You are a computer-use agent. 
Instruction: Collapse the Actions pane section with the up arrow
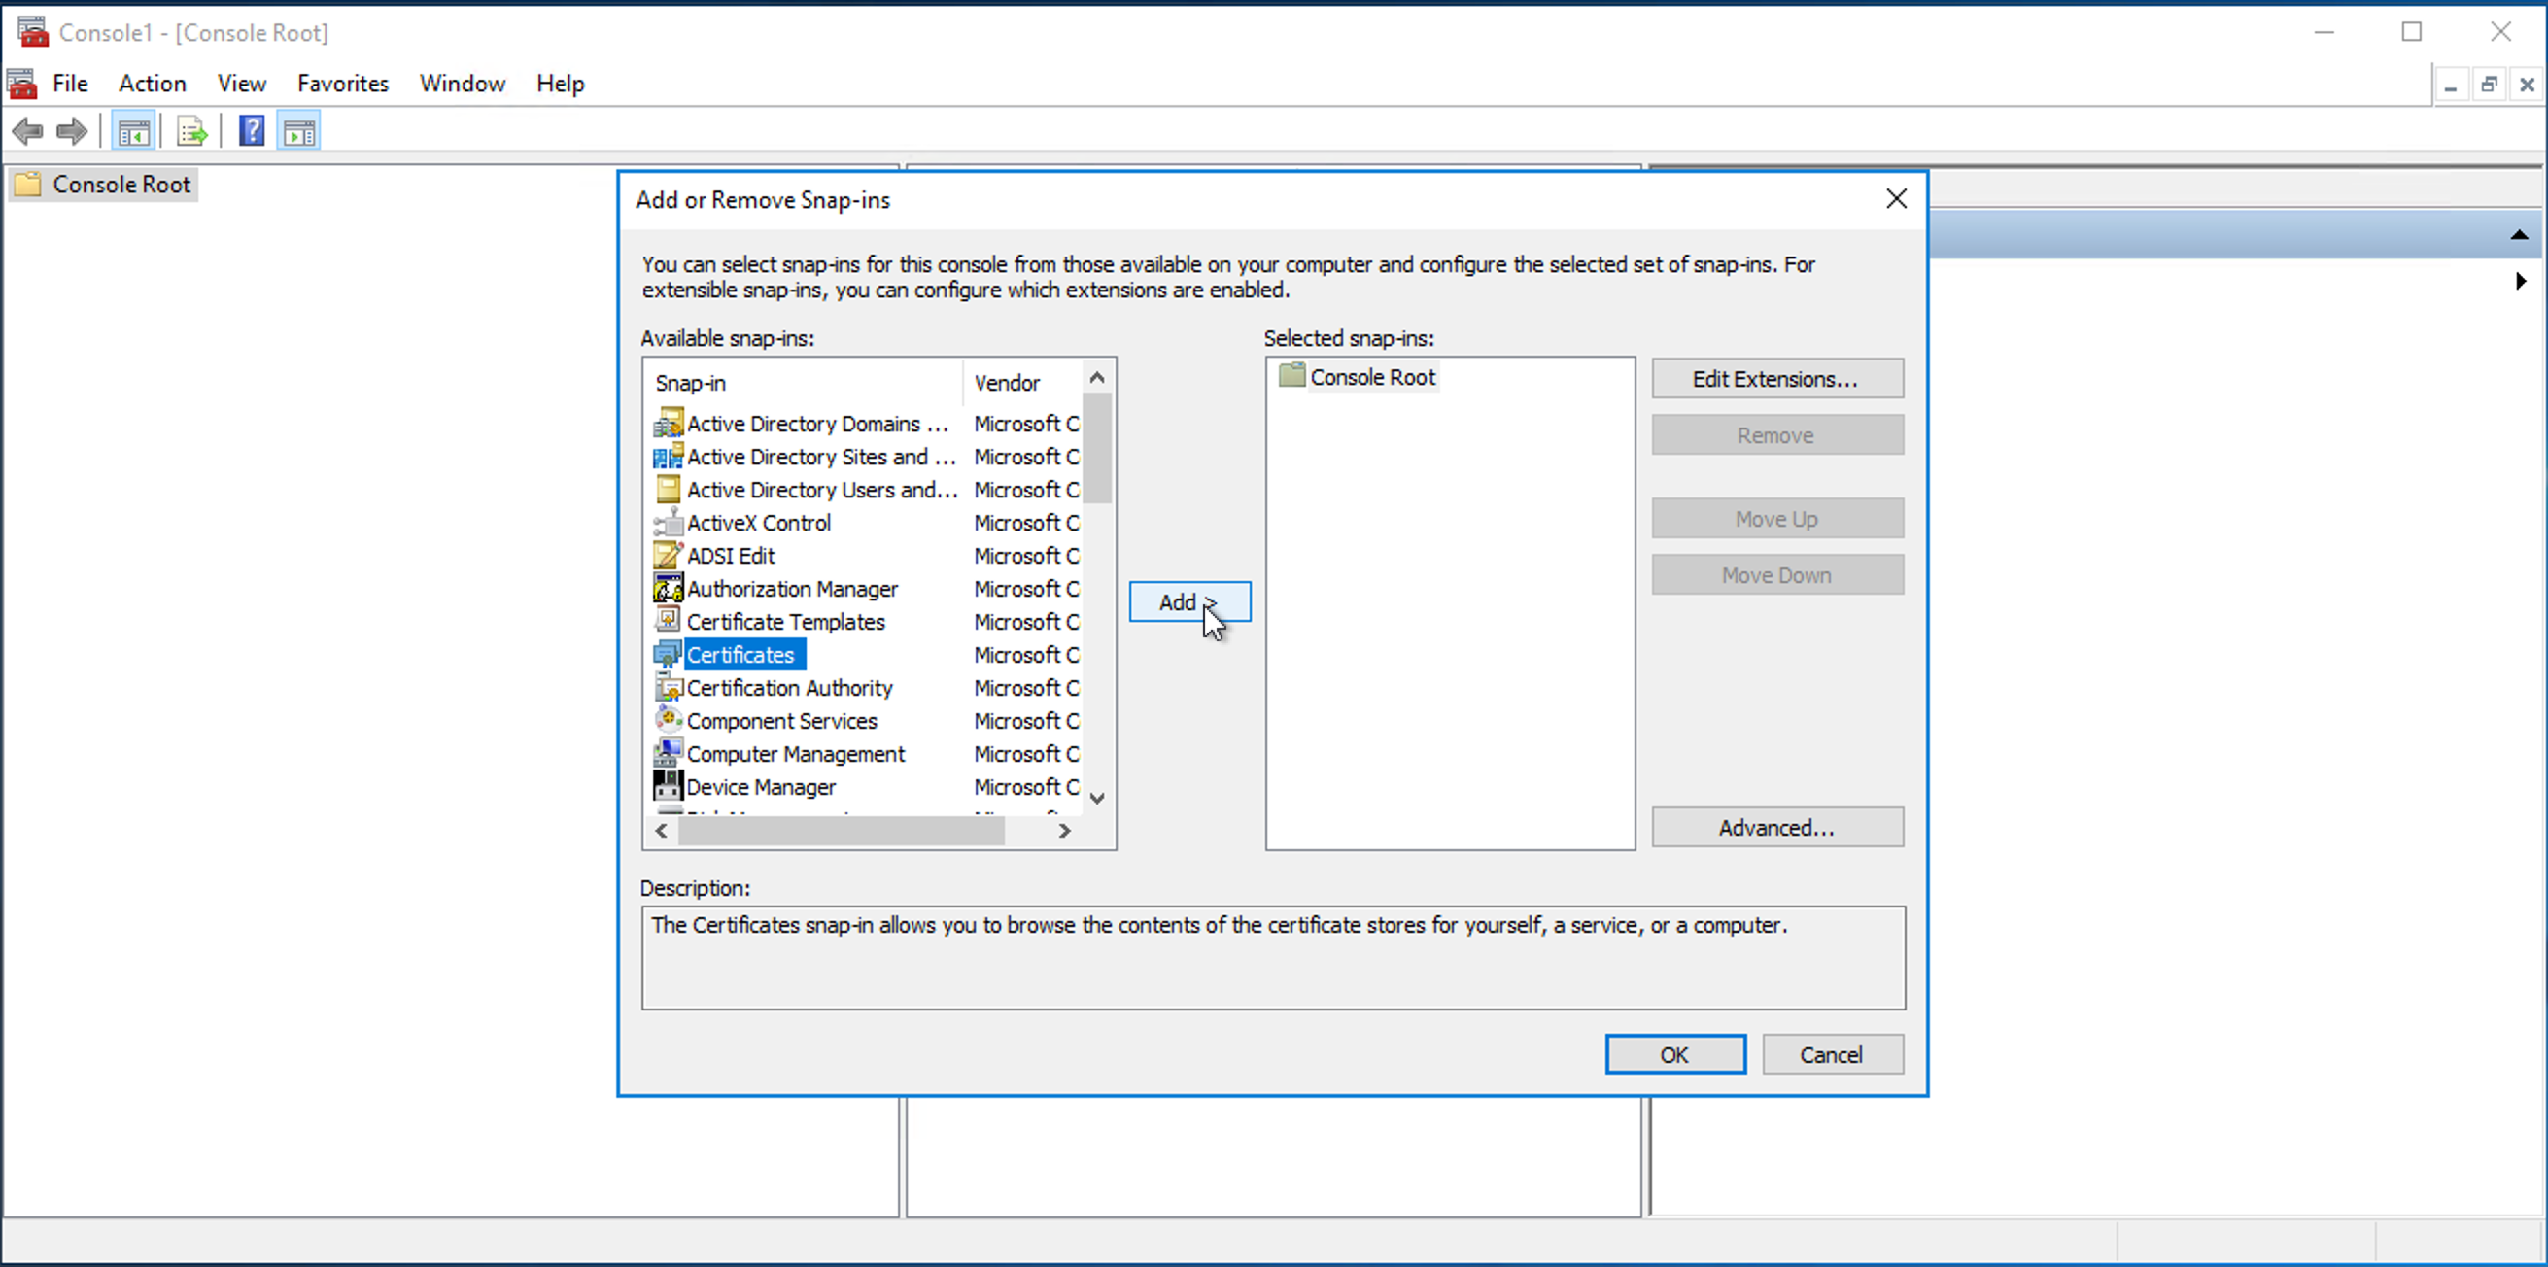(2519, 235)
